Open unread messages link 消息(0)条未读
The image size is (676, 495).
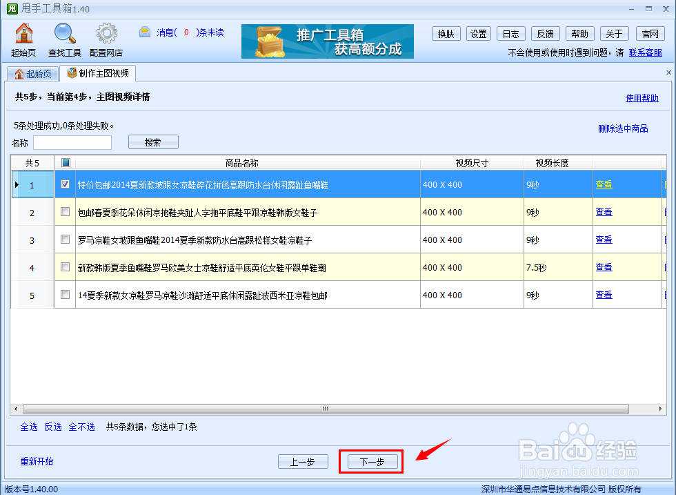pyautogui.click(x=190, y=32)
